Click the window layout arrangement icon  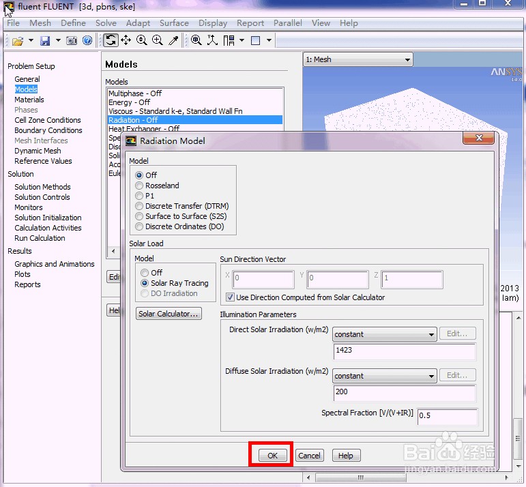click(x=229, y=40)
